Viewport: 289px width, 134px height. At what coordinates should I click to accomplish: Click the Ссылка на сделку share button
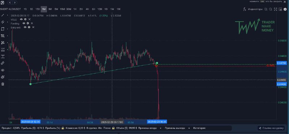click(x=271, y=128)
